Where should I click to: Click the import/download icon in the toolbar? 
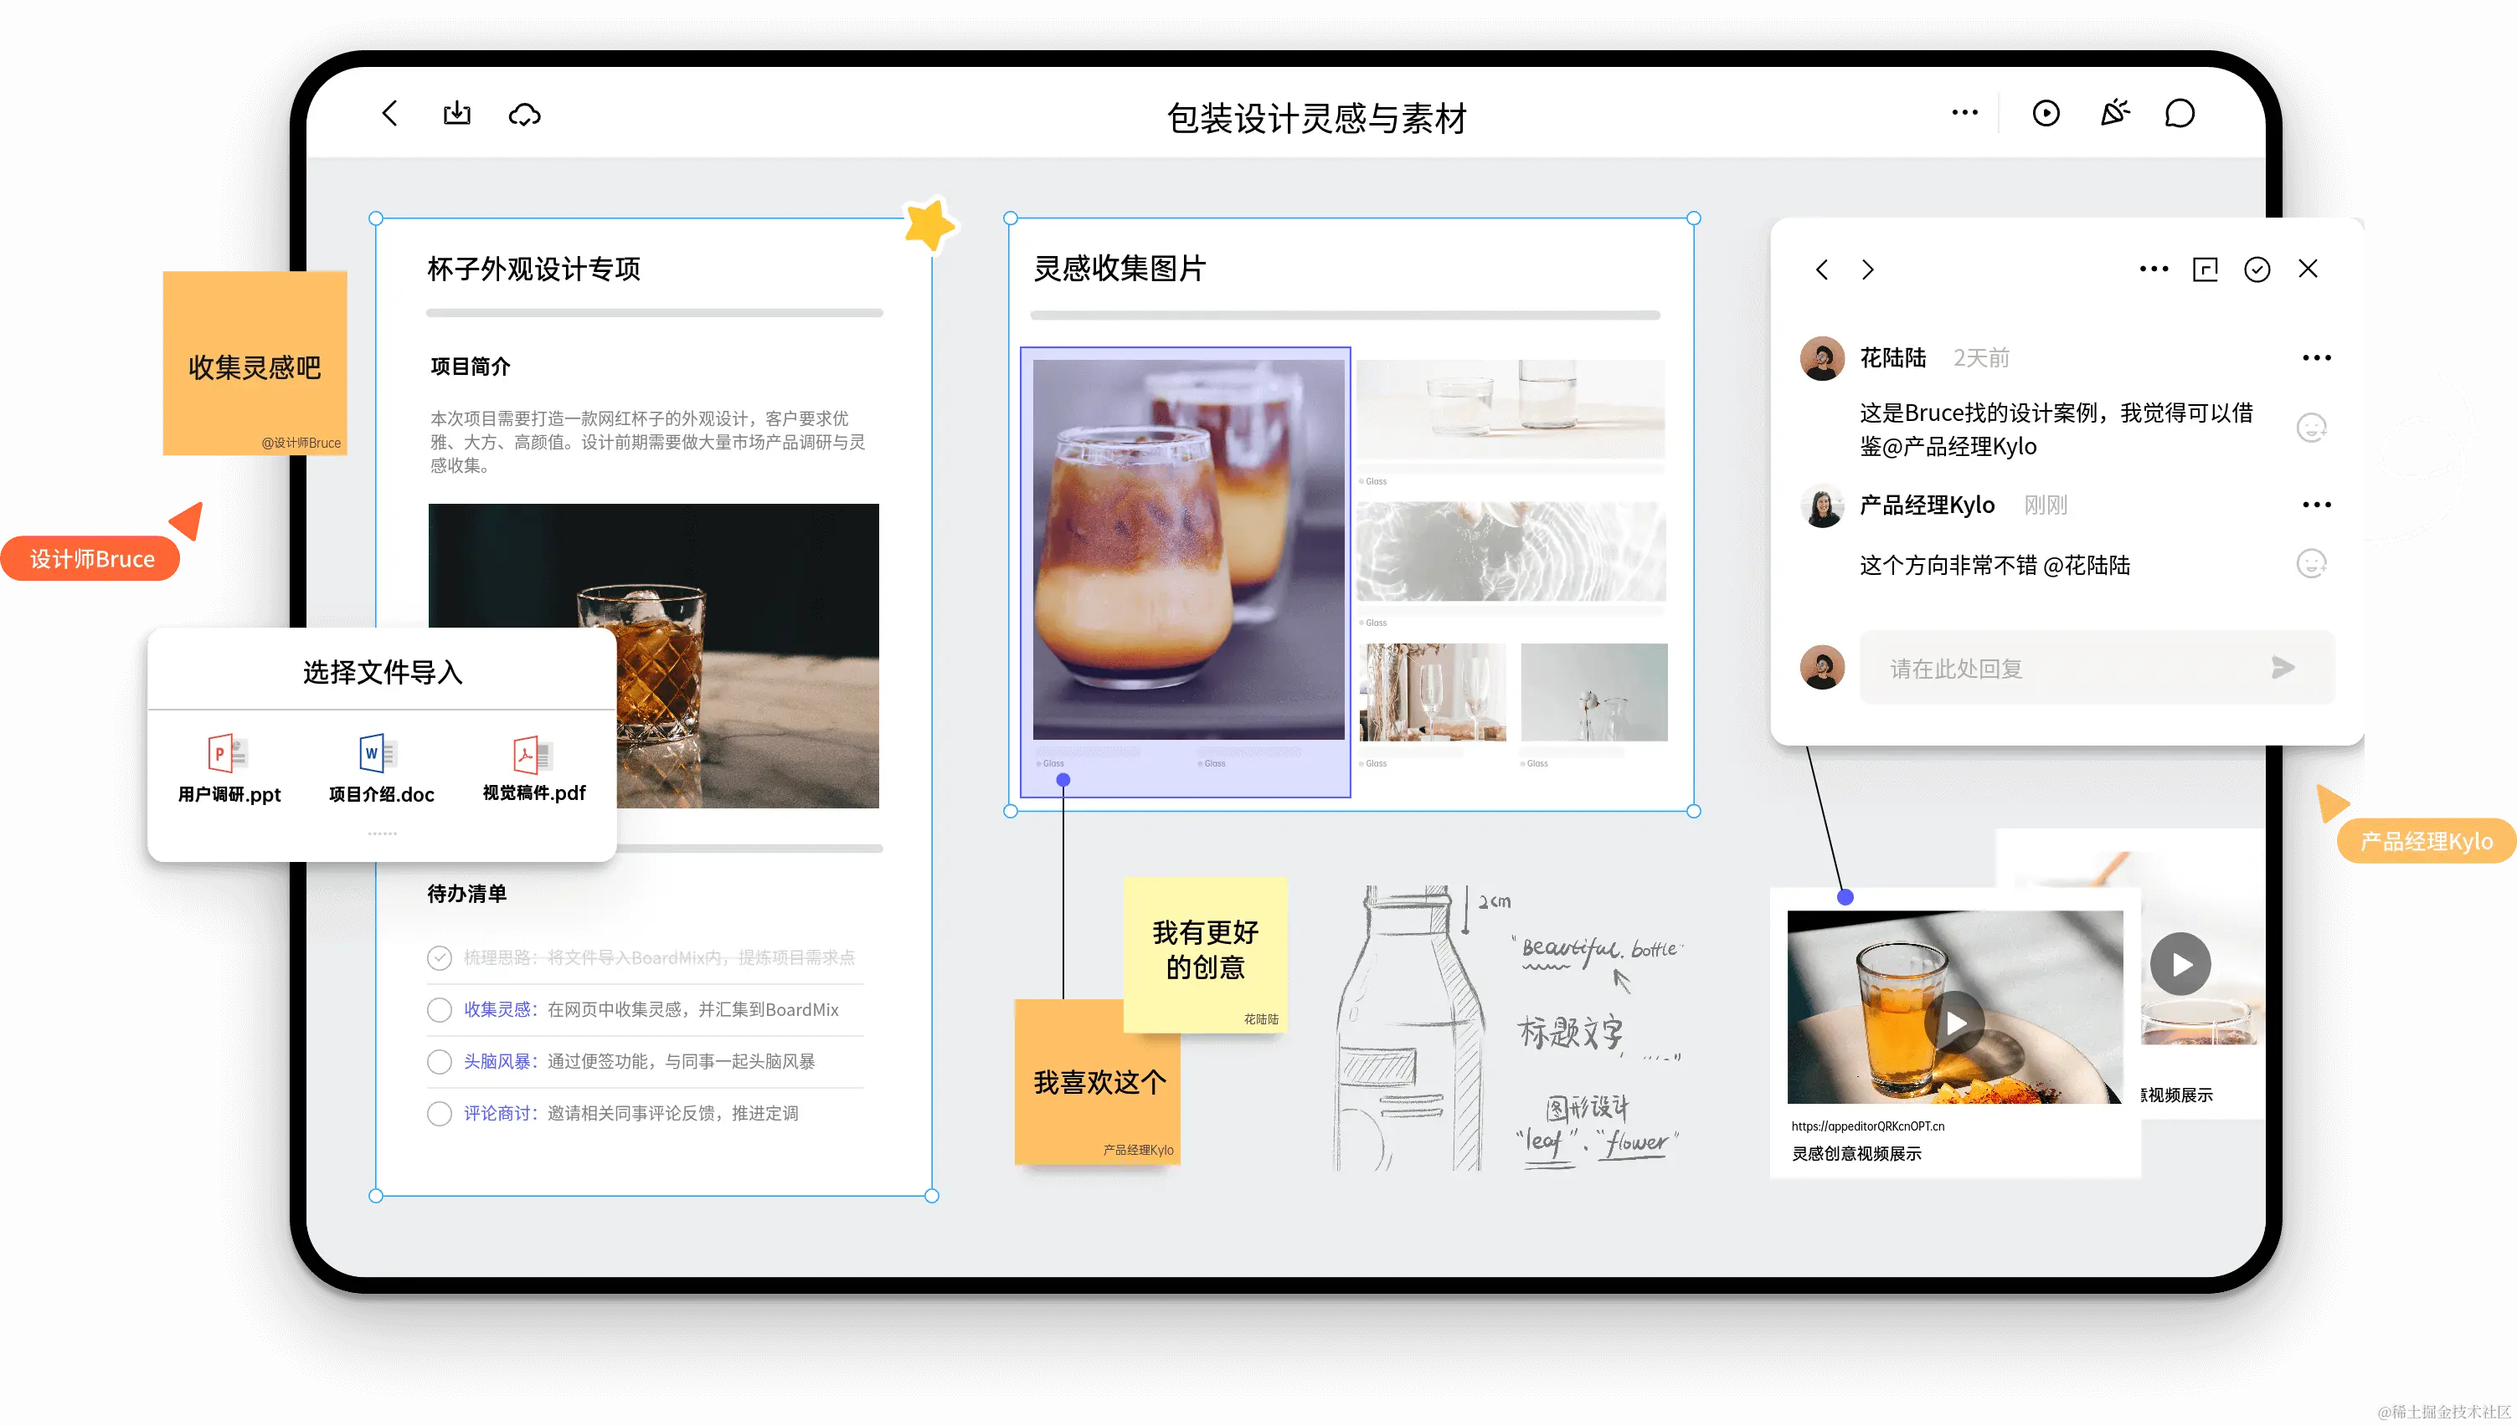coord(457,113)
